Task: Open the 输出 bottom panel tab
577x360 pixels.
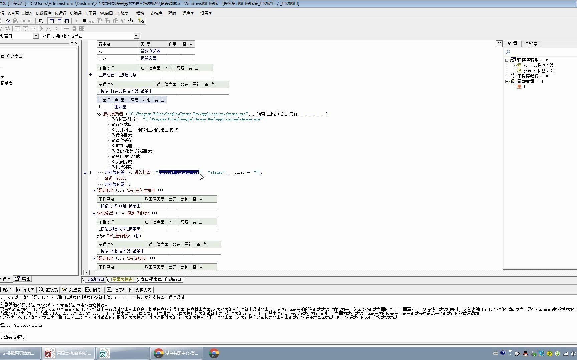Action: (6, 290)
